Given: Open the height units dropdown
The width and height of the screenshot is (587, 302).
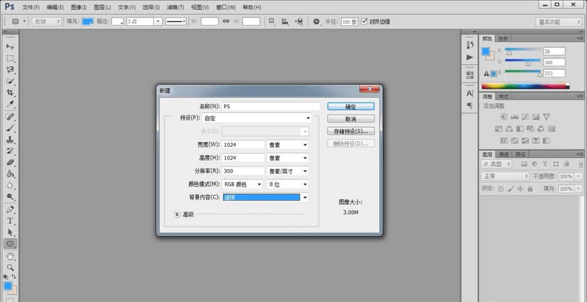Looking at the screenshot, I should (x=288, y=158).
